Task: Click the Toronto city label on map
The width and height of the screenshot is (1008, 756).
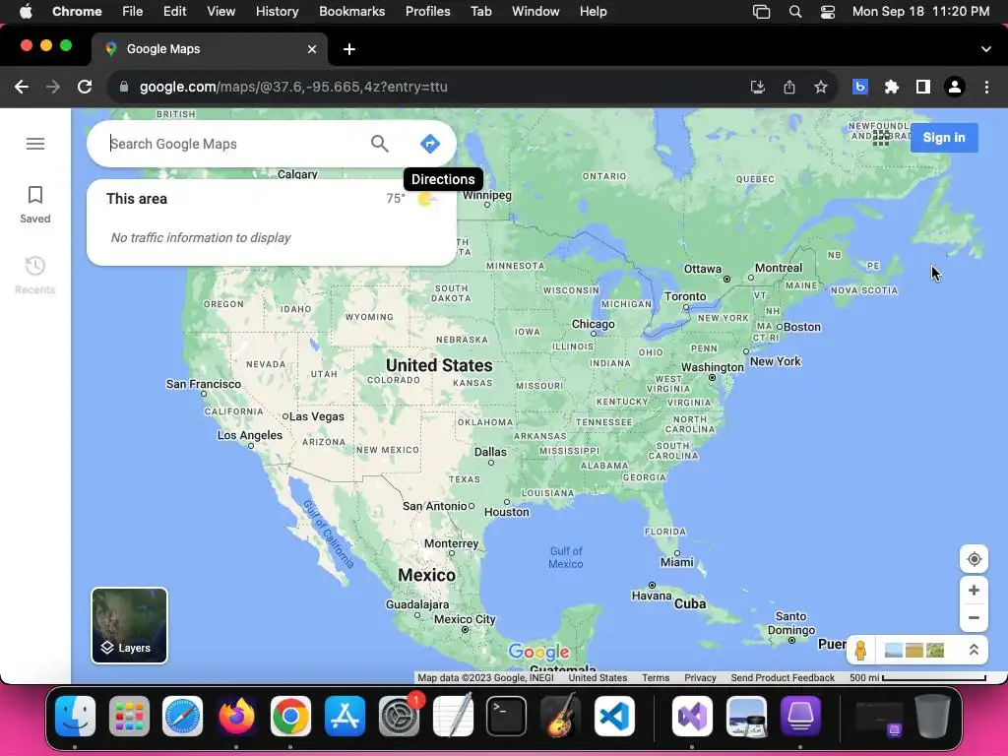Action: (x=685, y=296)
